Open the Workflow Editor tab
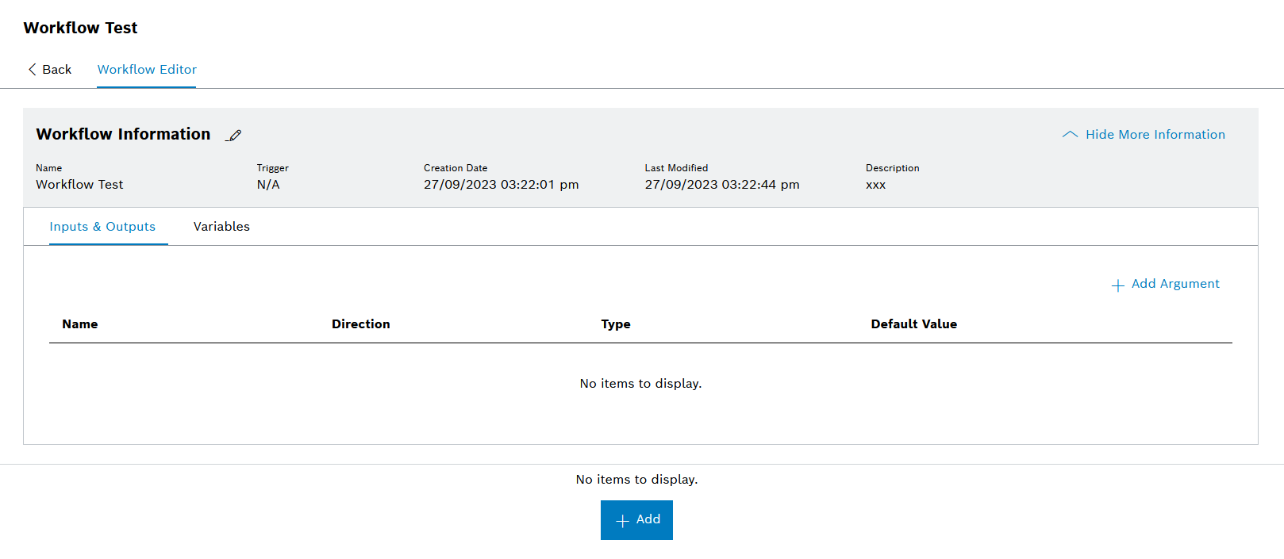Image resolution: width=1284 pixels, height=559 pixels. point(147,70)
